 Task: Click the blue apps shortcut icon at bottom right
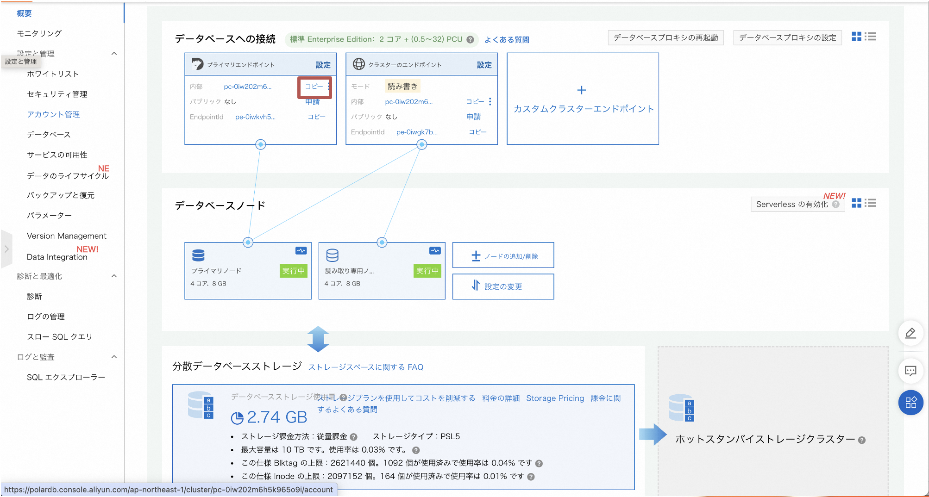910,403
